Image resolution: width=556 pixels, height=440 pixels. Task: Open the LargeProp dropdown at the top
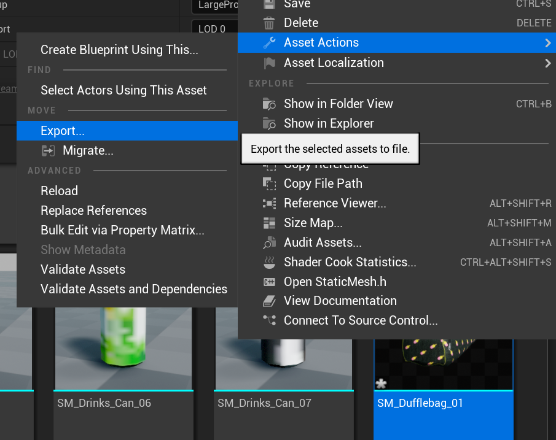[x=215, y=6]
